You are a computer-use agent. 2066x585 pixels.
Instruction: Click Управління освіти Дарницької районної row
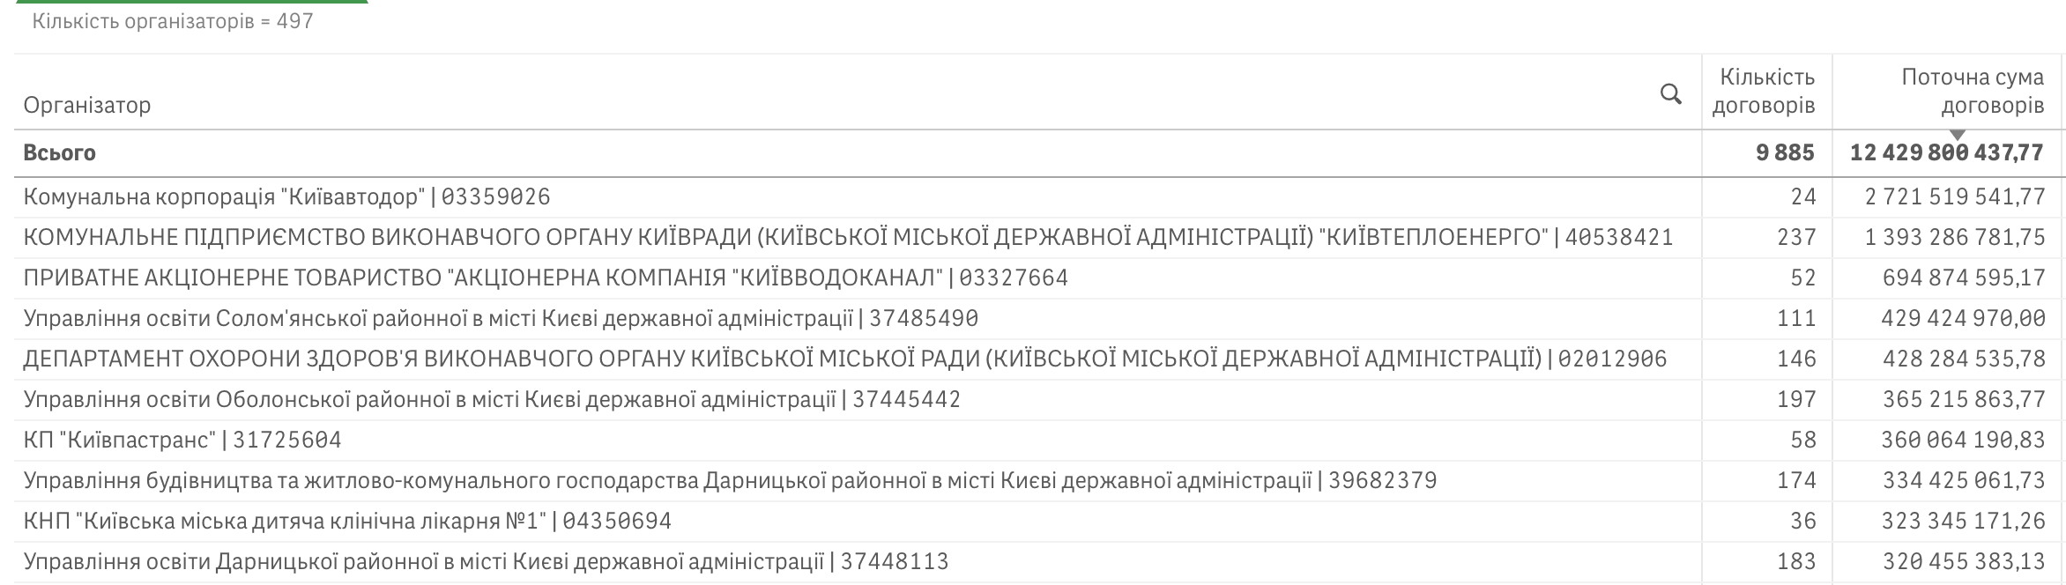485,561
